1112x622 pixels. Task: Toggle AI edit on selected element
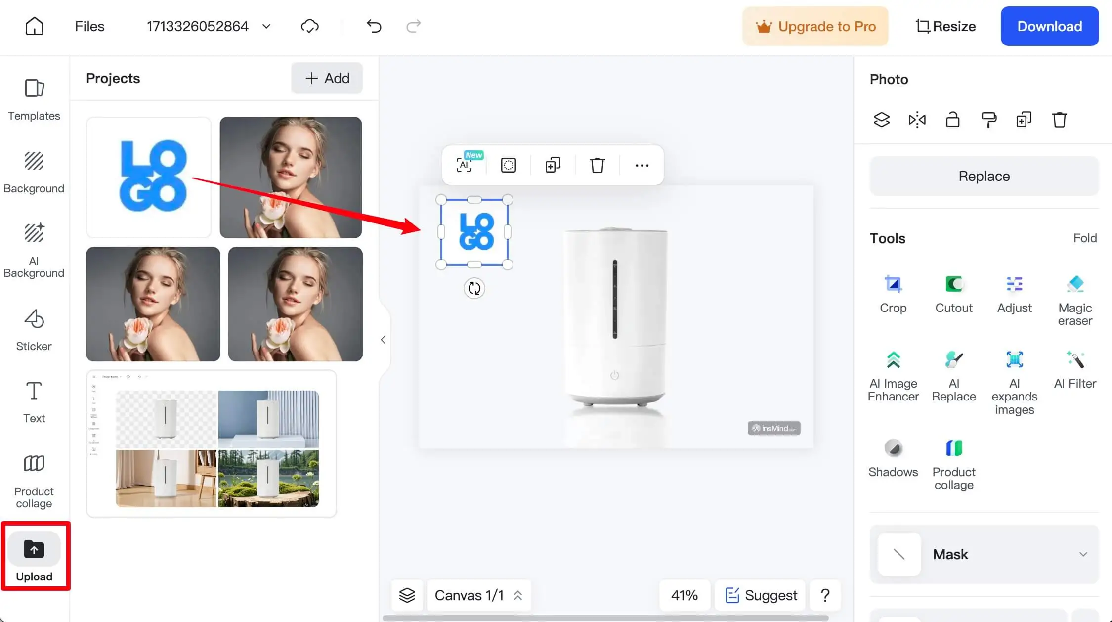tap(464, 165)
